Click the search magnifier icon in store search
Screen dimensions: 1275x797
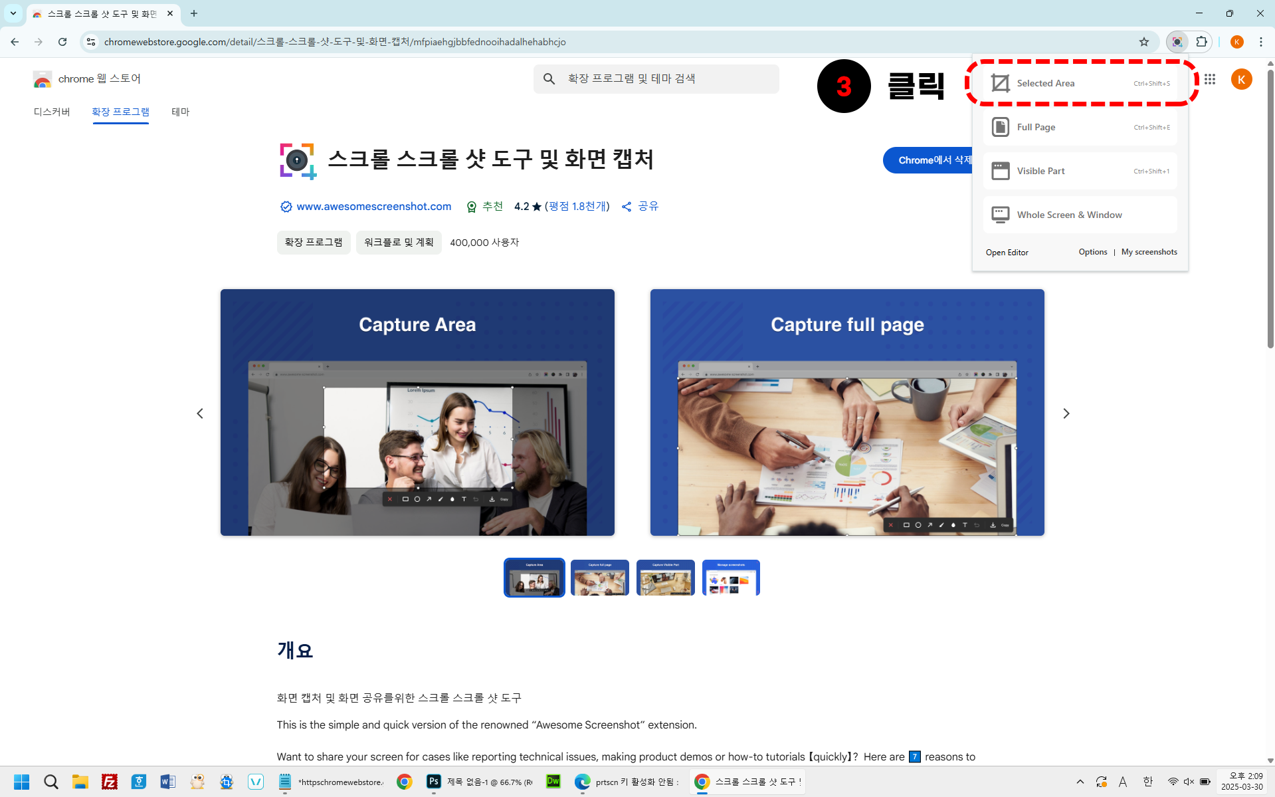549,79
